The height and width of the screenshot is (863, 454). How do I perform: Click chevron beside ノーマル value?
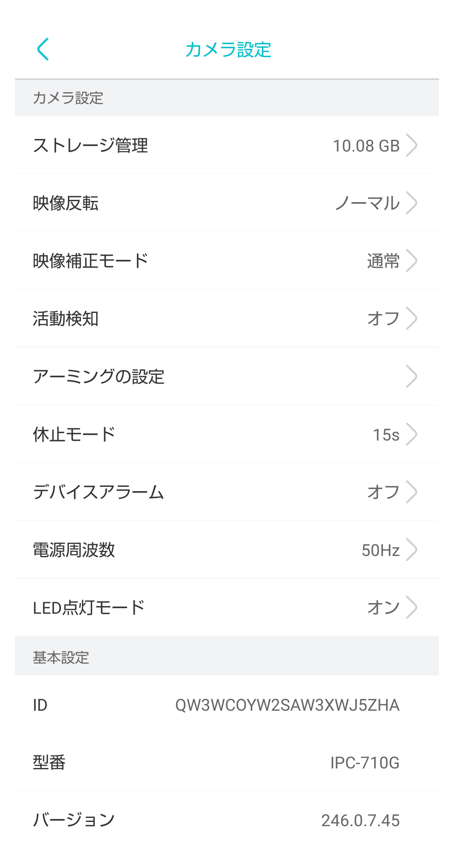coord(411,203)
